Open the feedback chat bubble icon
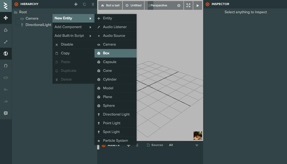 point(6,113)
